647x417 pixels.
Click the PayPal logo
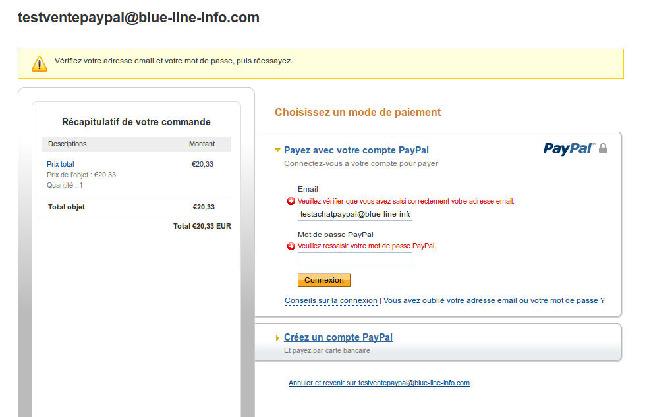click(x=568, y=149)
